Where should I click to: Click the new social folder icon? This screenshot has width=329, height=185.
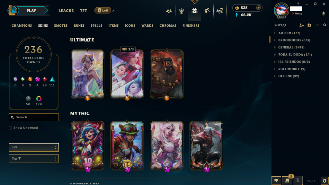tap(309, 25)
